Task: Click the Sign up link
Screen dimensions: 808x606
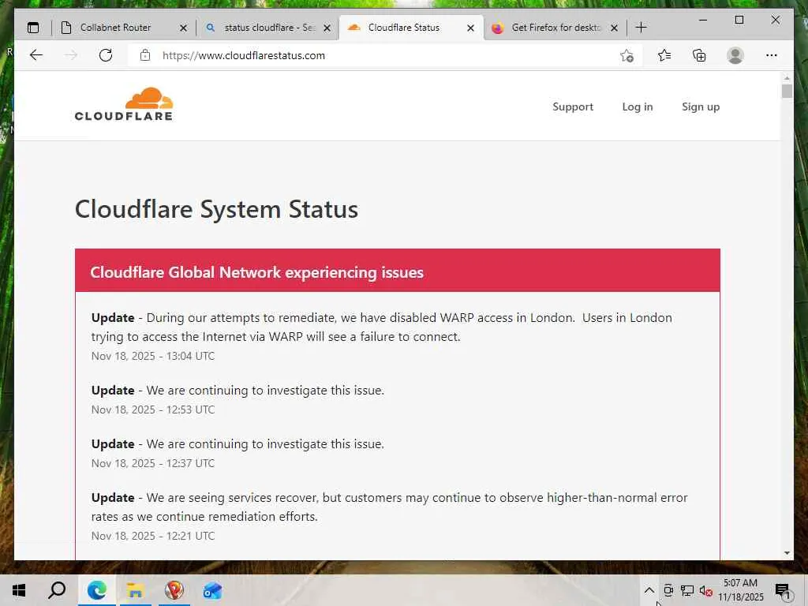Action: pyautogui.click(x=701, y=107)
